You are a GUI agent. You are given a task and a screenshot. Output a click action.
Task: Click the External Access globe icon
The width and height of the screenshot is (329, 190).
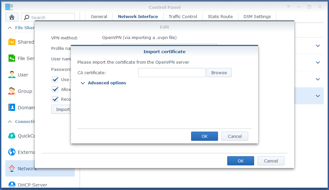(x=12, y=152)
